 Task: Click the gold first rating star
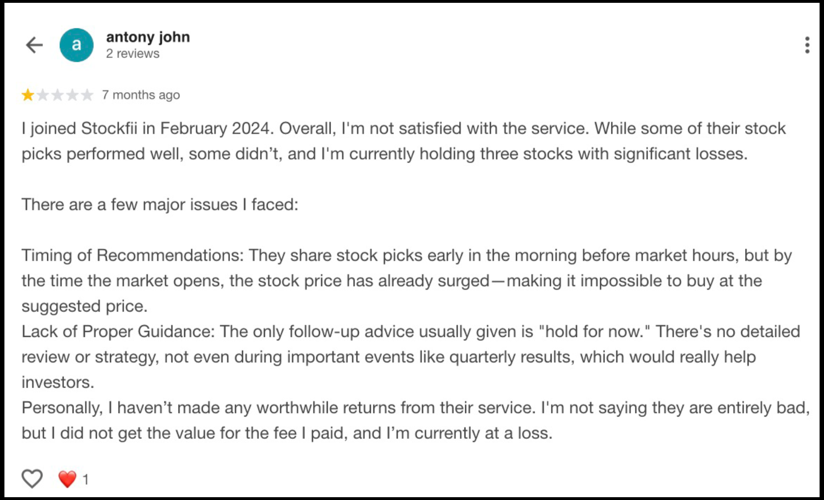(x=28, y=95)
